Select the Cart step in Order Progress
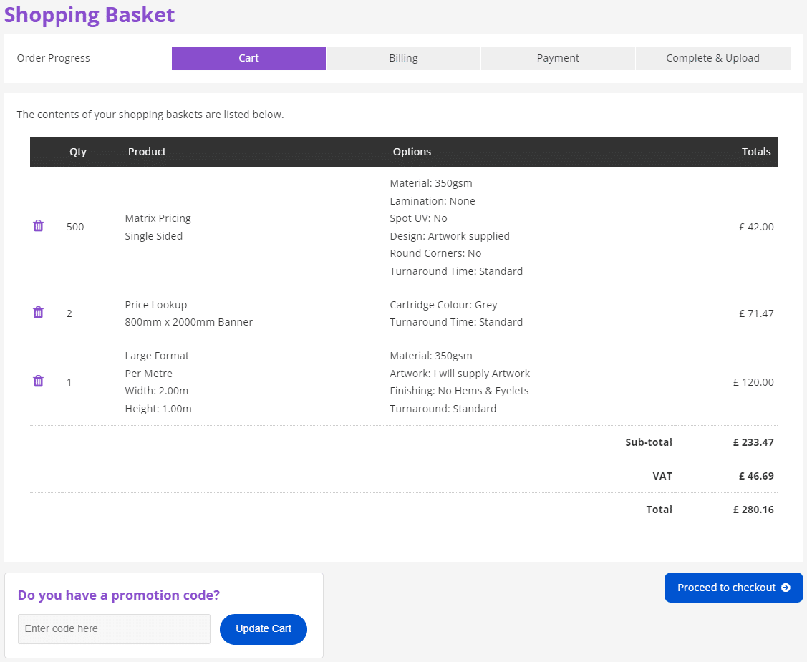 point(248,58)
